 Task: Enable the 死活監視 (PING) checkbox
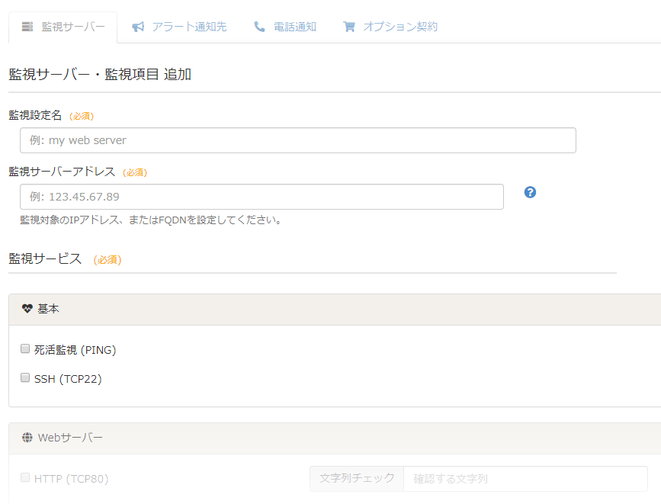pyautogui.click(x=25, y=349)
